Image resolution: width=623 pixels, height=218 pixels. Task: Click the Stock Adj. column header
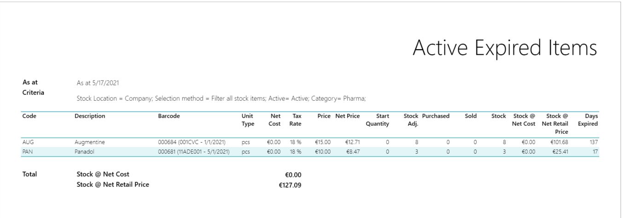point(411,120)
